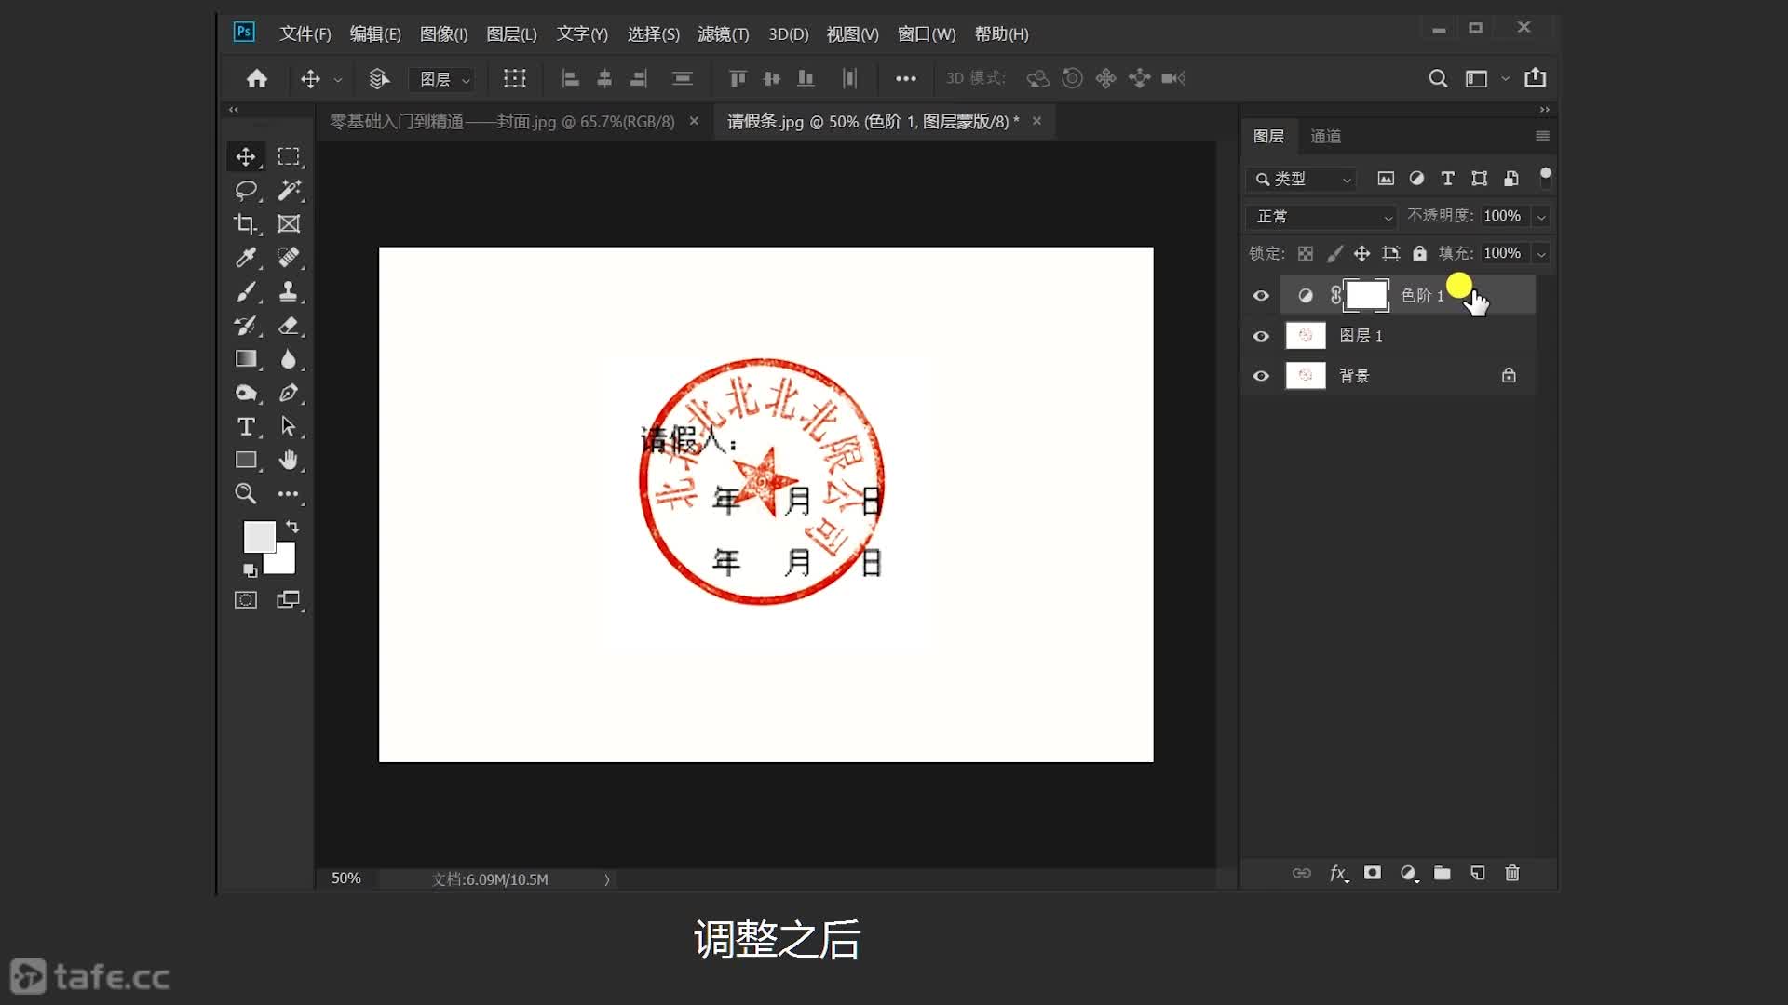Select the Rectangle shape tool
Screen dimensions: 1788x1005
click(246, 460)
